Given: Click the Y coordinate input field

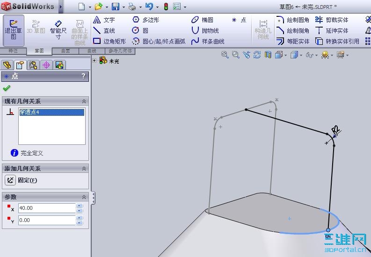Looking at the screenshot, I should tap(47, 220).
